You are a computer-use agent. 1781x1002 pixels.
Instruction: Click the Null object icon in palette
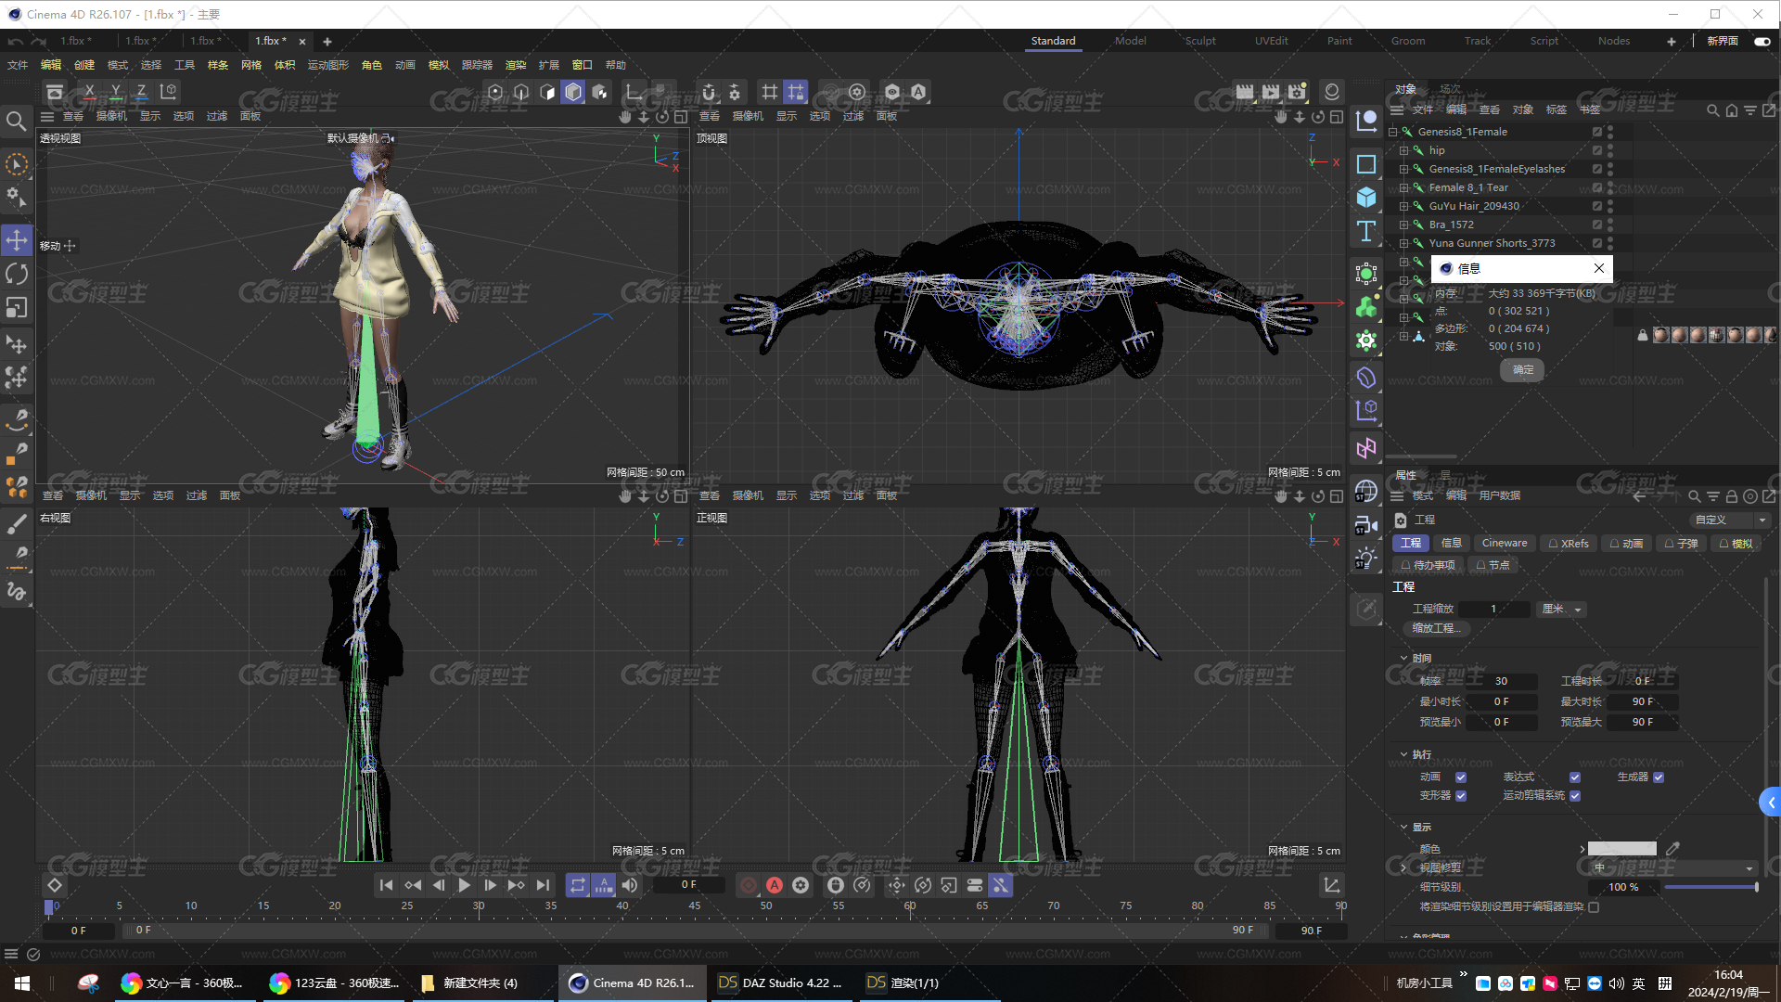tap(1366, 121)
